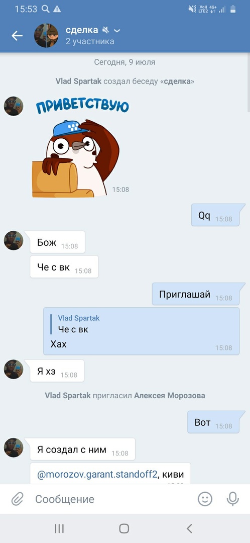Image resolution: width=250 pixels, height=543 pixels.
Task: Open the 2 участника members list
Action: 90,42
